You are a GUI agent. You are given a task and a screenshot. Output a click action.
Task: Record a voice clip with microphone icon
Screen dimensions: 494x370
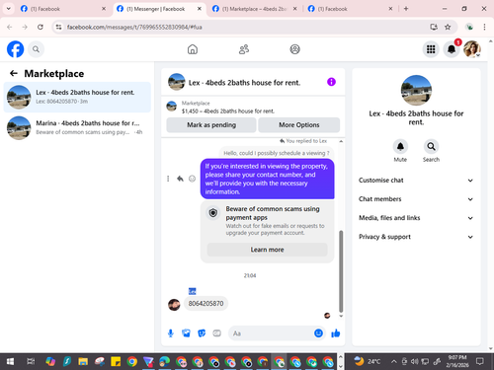pyautogui.click(x=171, y=333)
